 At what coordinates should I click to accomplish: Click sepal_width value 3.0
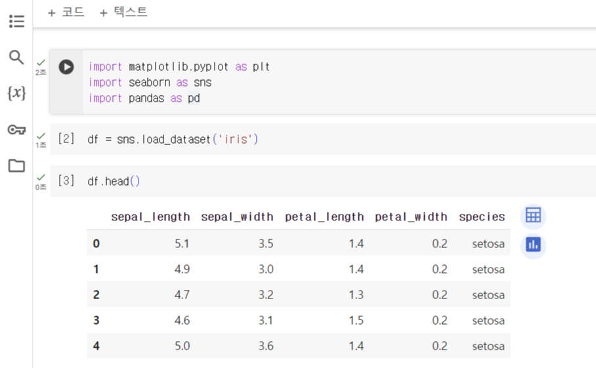tap(266, 269)
